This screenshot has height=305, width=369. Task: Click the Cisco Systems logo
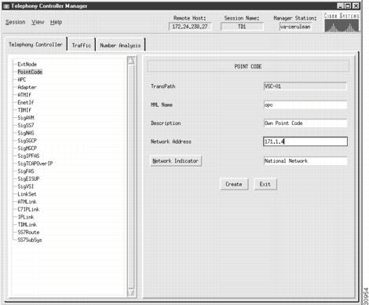click(x=342, y=23)
